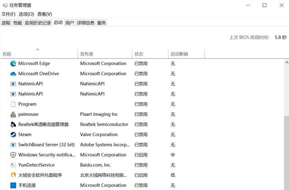The height and width of the screenshot is (190, 289).
Task: Click the 中 startup impact value
Action: (172, 155)
